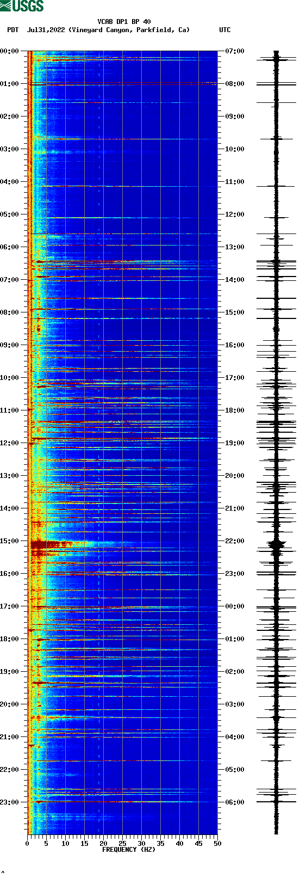Click the 10:00 UTC time label

[235, 149]
